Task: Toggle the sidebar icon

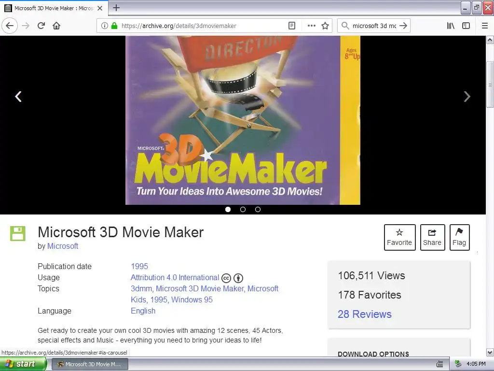Action: pos(466,26)
